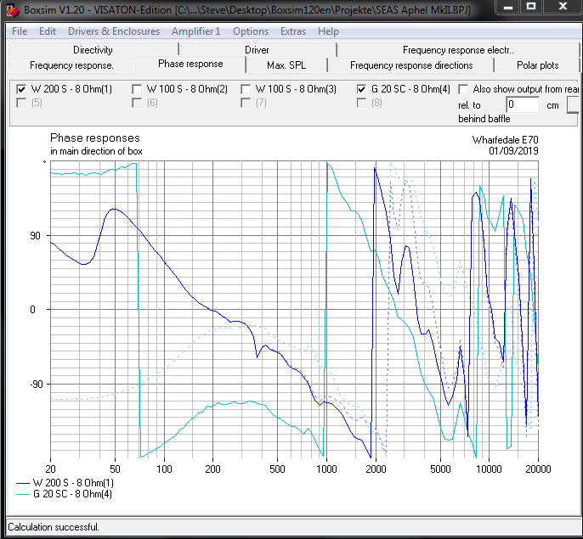
Task: Click W 200 S - 8 Ohm(1) legend entry
Action: (65, 483)
